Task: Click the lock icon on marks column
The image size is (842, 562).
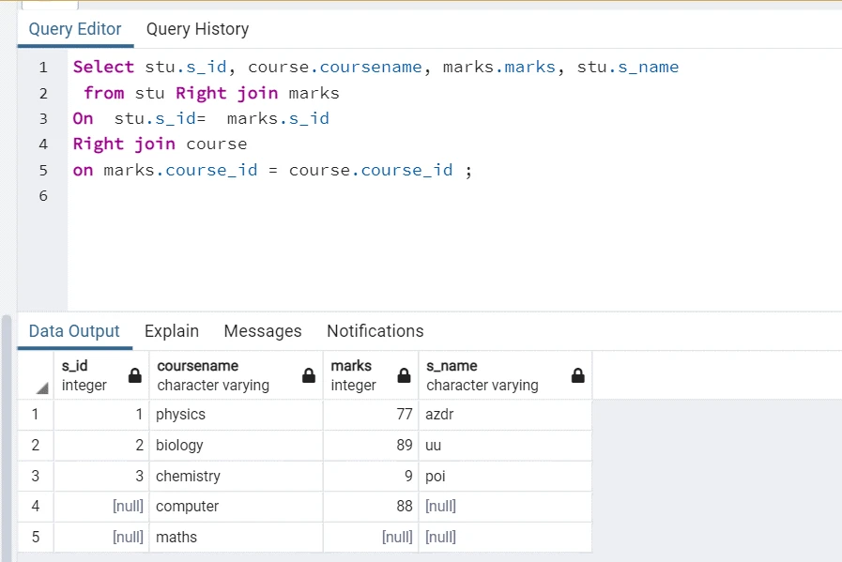Action: [403, 375]
